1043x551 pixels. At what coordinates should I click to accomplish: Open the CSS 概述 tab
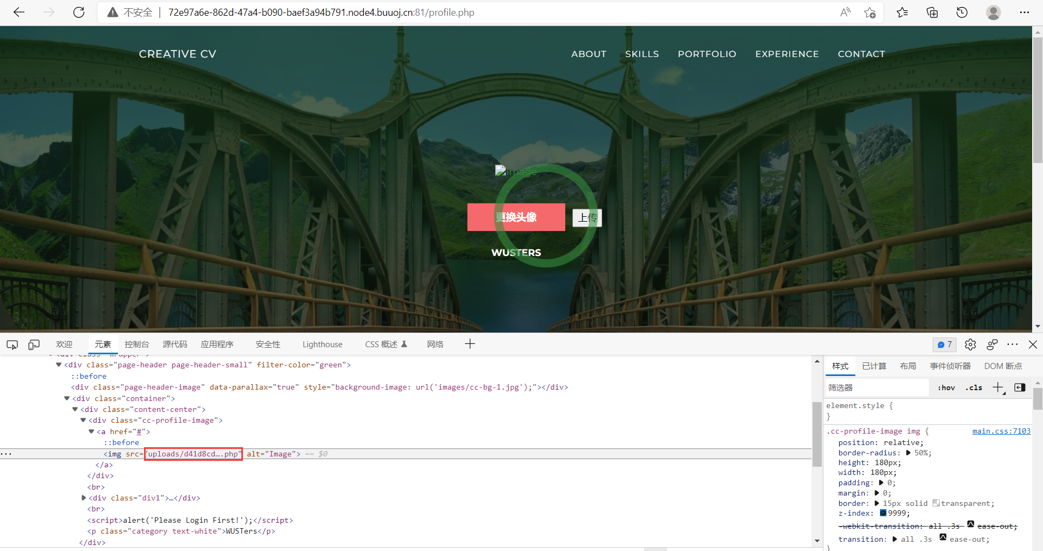tap(386, 345)
